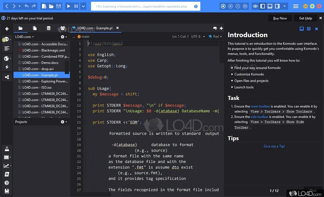Viewport: 324px width, 197px height.
Task: Select LO4D.com - ISO.iso in file list
Action: pyautogui.click(x=37, y=87)
